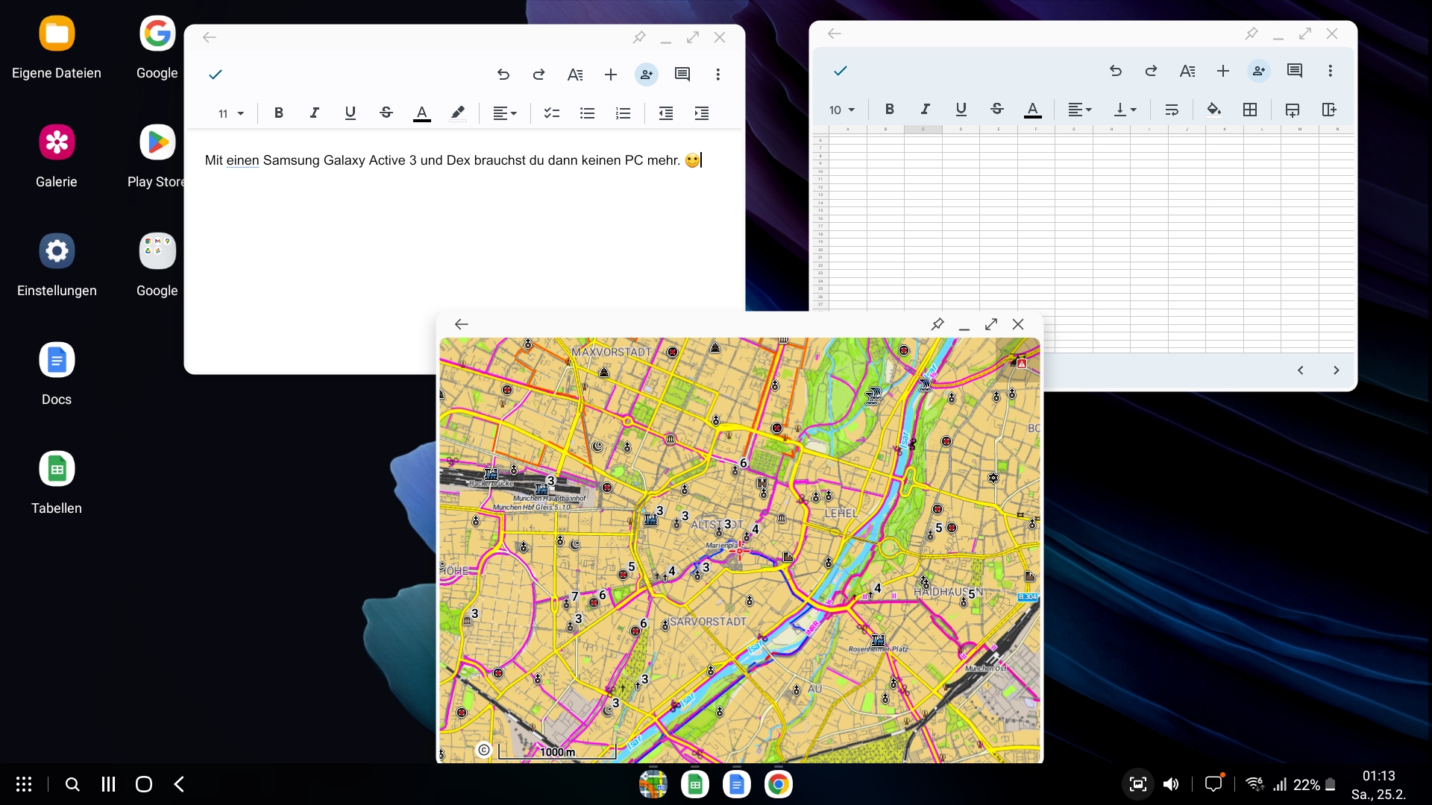Take screenshot via taskbar capture icon
Viewport: 1432px width, 805px height.
coord(1138,784)
